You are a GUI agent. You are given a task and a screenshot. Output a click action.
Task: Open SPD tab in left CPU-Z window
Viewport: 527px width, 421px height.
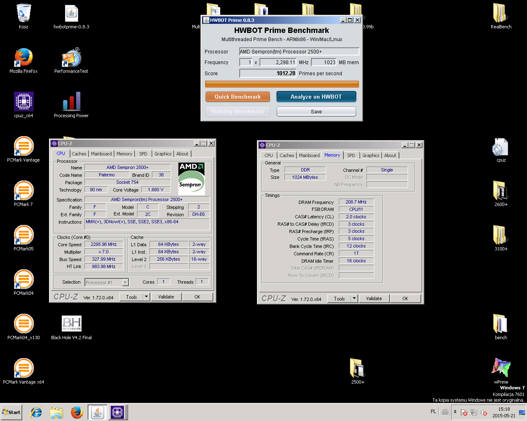click(143, 154)
